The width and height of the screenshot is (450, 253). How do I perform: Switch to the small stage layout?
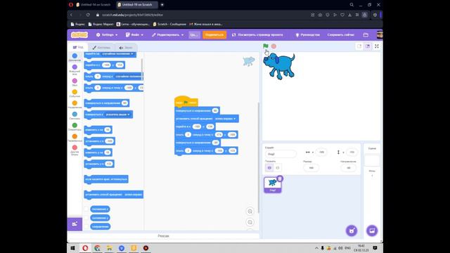[359, 46]
